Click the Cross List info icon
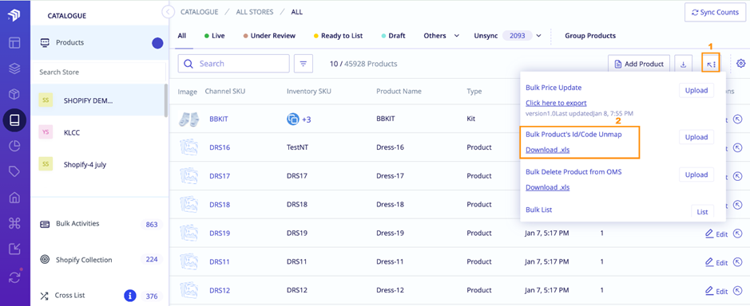Viewport: 750px width, 306px height. click(x=130, y=296)
